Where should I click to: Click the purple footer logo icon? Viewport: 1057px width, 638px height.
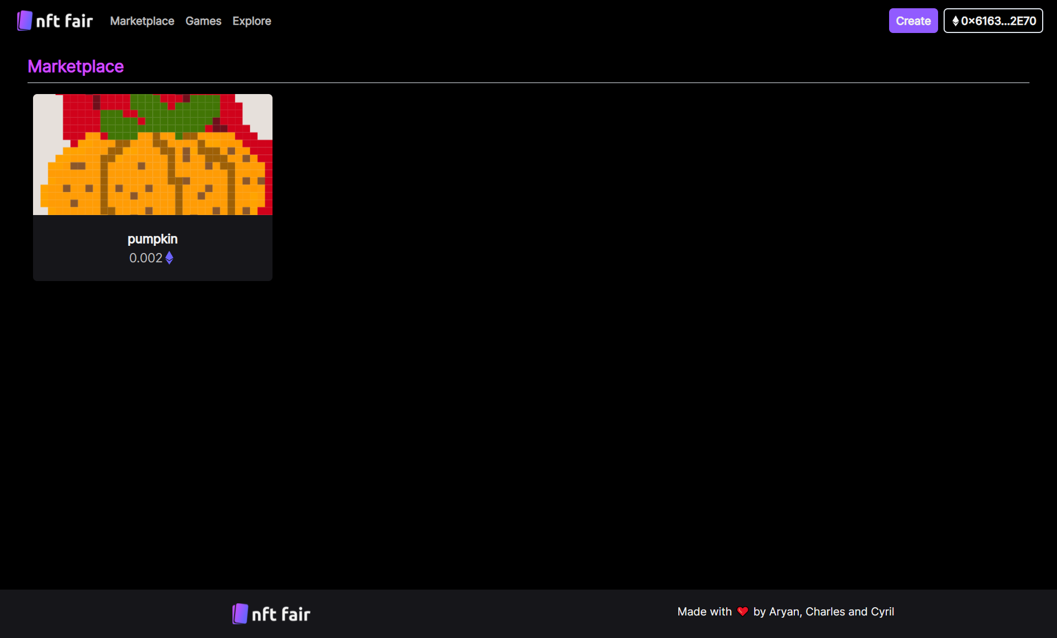click(240, 614)
